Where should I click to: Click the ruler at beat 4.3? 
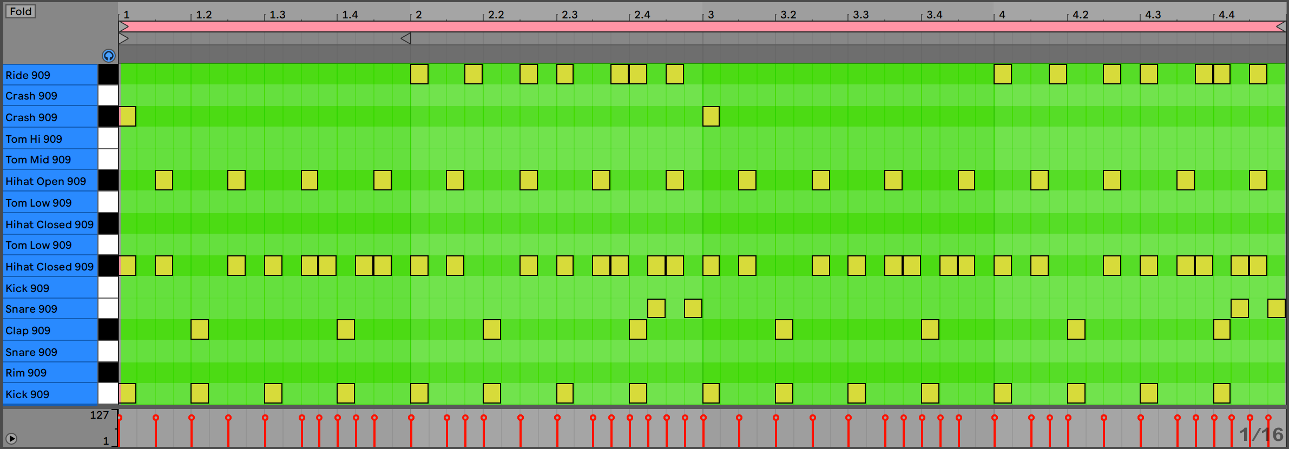pos(1153,15)
